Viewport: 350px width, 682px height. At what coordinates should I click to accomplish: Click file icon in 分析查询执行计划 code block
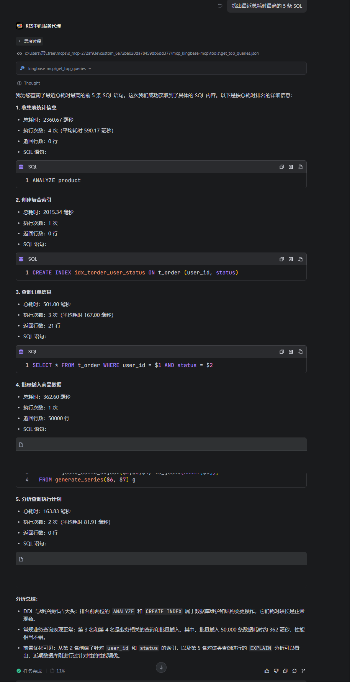point(21,559)
